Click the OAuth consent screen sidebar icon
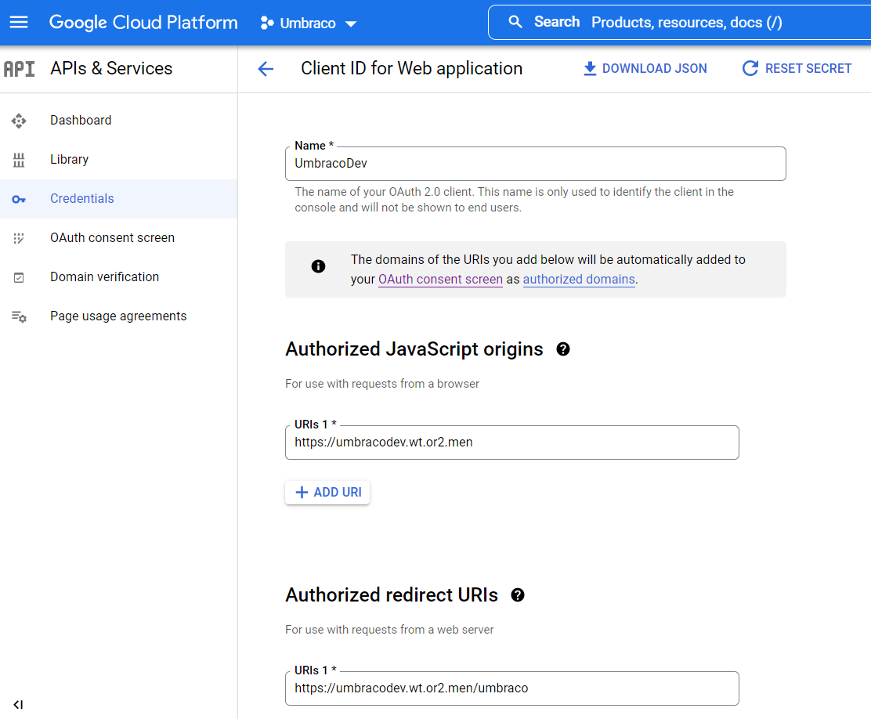The width and height of the screenshot is (871, 719). point(19,238)
